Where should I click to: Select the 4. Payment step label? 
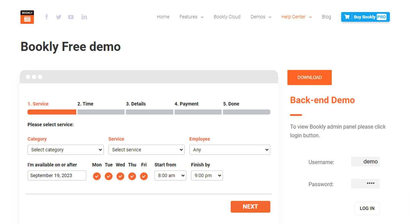186,104
